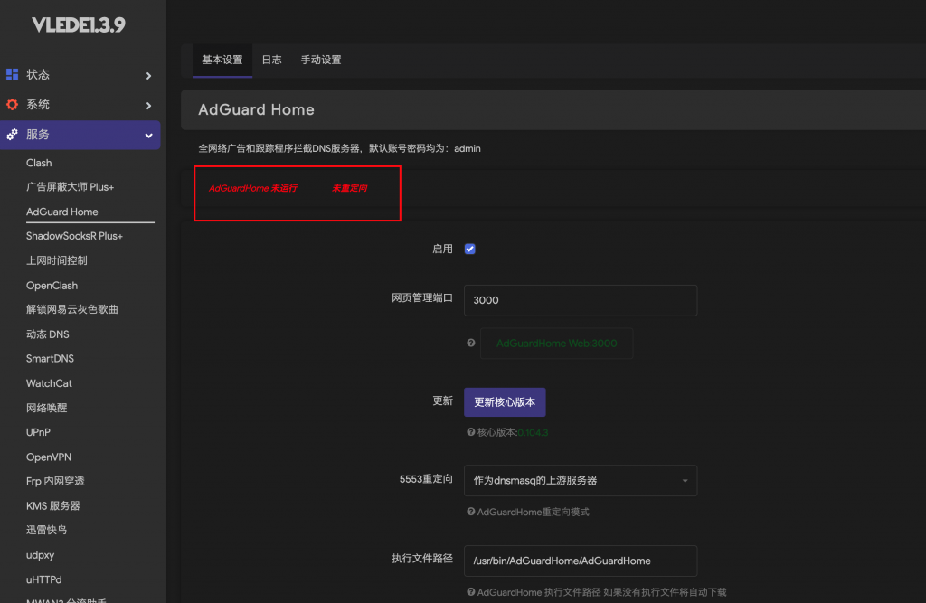This screenshot has width=926, height=603.
Task: Open 上网时间控制 service page
Action: [x=57, y=260]
